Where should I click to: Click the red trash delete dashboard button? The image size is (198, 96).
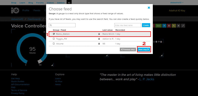click(x=169, y=26)
